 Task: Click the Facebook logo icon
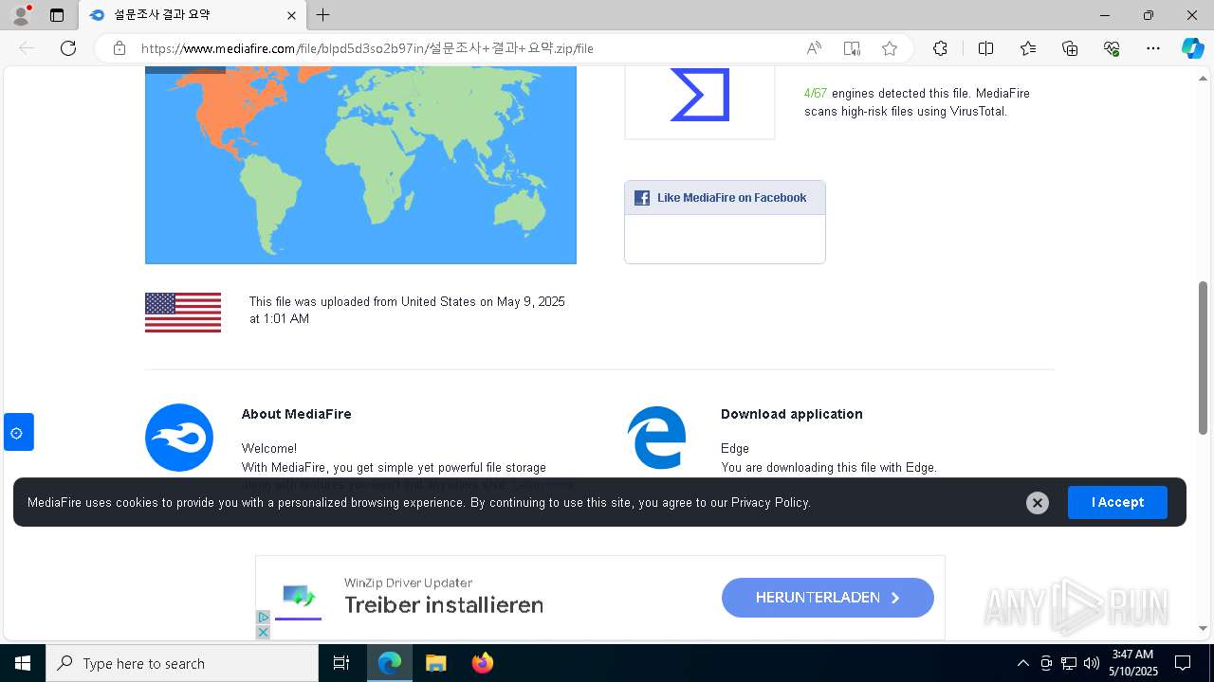[x=642, y=198]
